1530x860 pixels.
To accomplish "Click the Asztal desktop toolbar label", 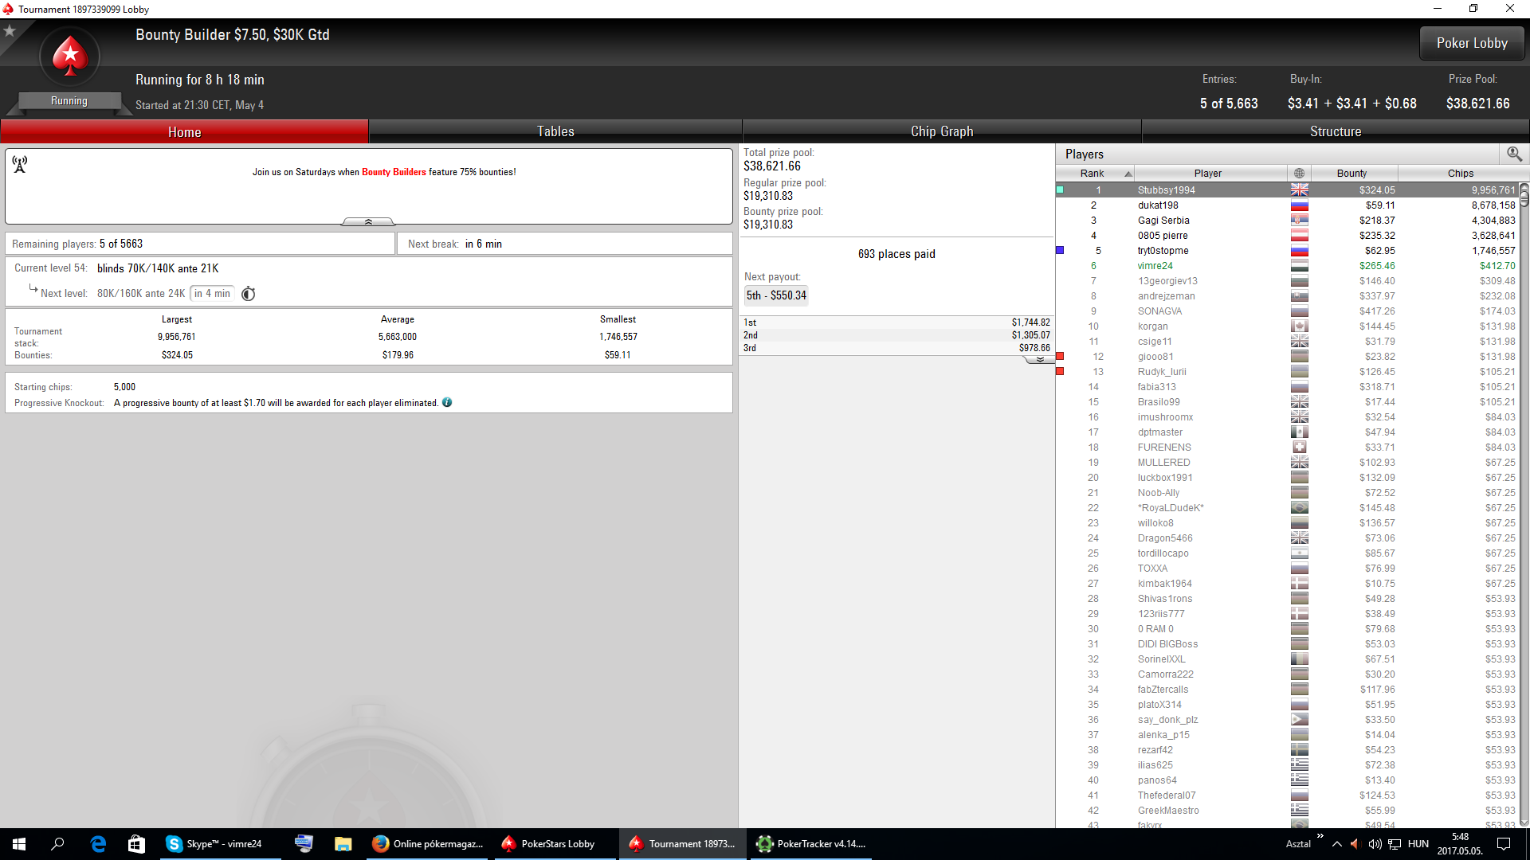I will click(1298, 844).
